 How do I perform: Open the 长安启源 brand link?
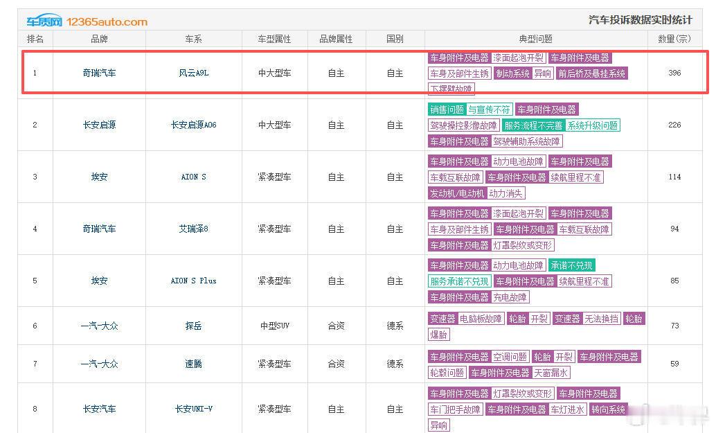click(x=99, y=125)
